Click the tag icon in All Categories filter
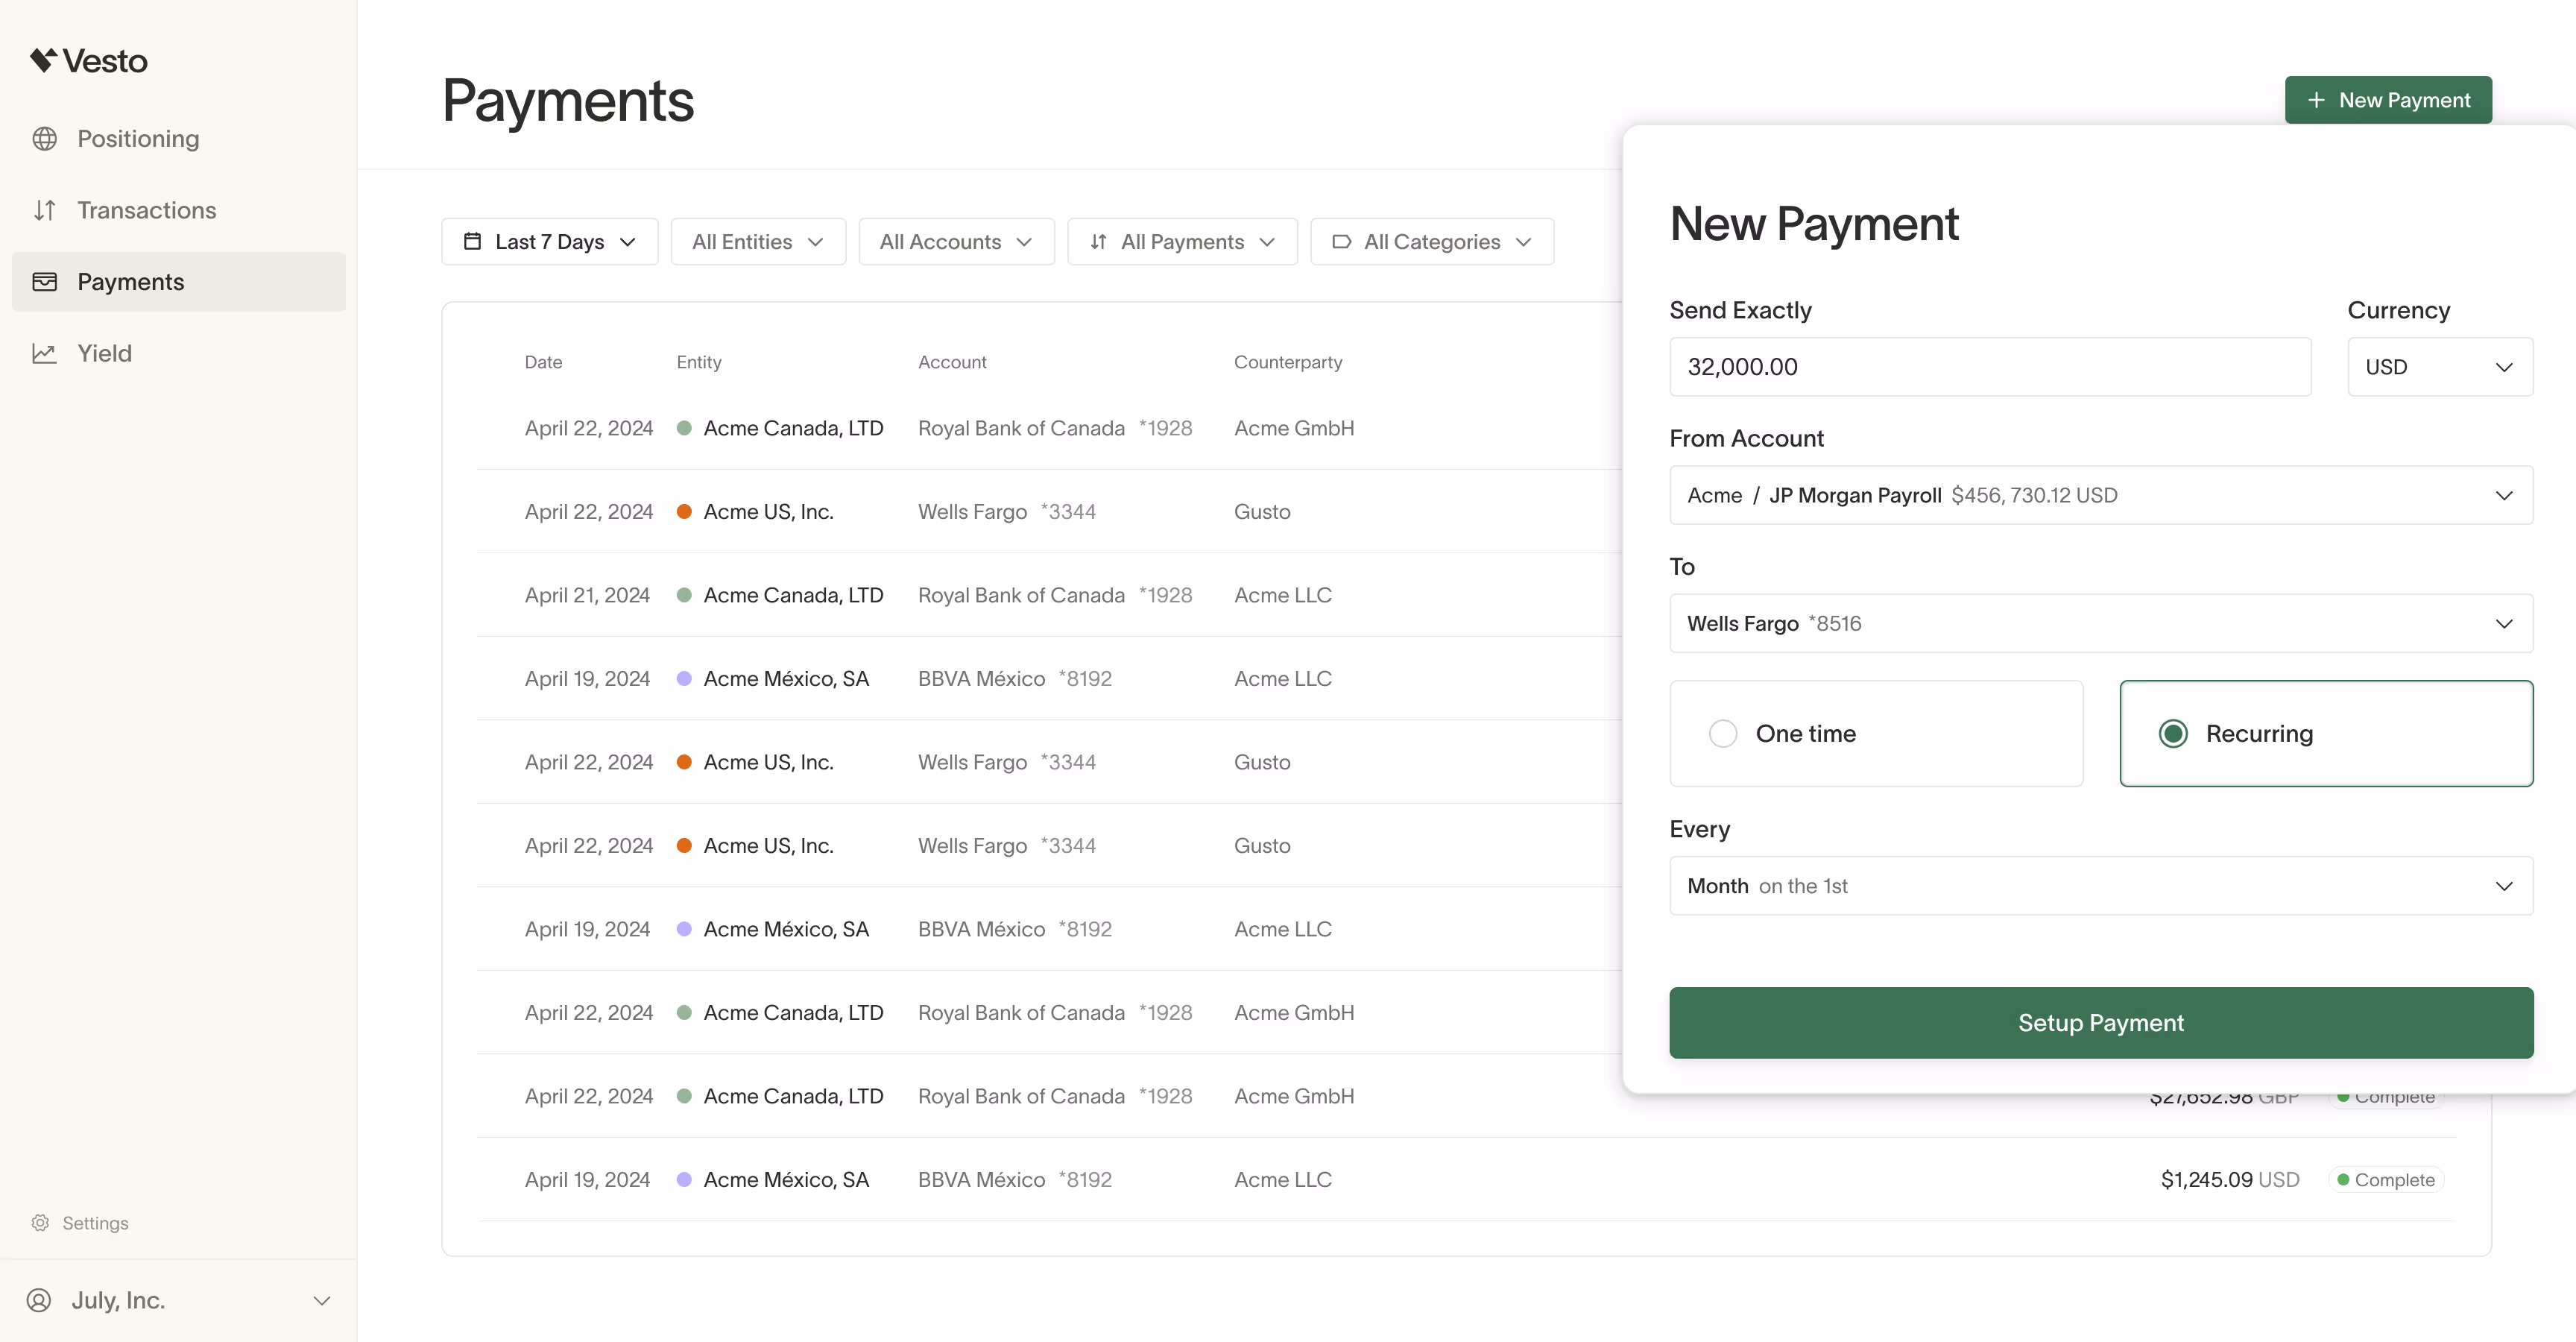Screen dimensions: 2576x1342 tap(1341, 241)
